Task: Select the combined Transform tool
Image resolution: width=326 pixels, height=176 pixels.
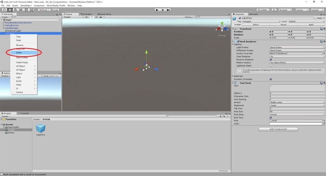Action: click(x=32, y=10)
